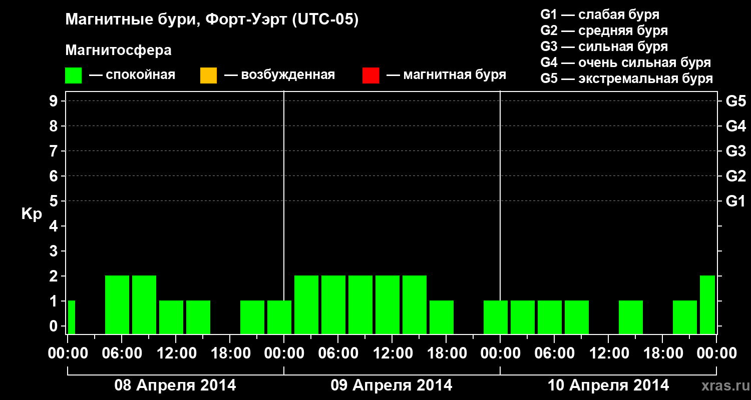Screen dimensions: 751x400
Task: Click the 'G2' label on the right axis
Action: point(735,176)
